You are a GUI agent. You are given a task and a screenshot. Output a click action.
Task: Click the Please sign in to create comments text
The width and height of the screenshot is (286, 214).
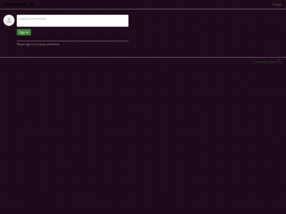(38, 44)
